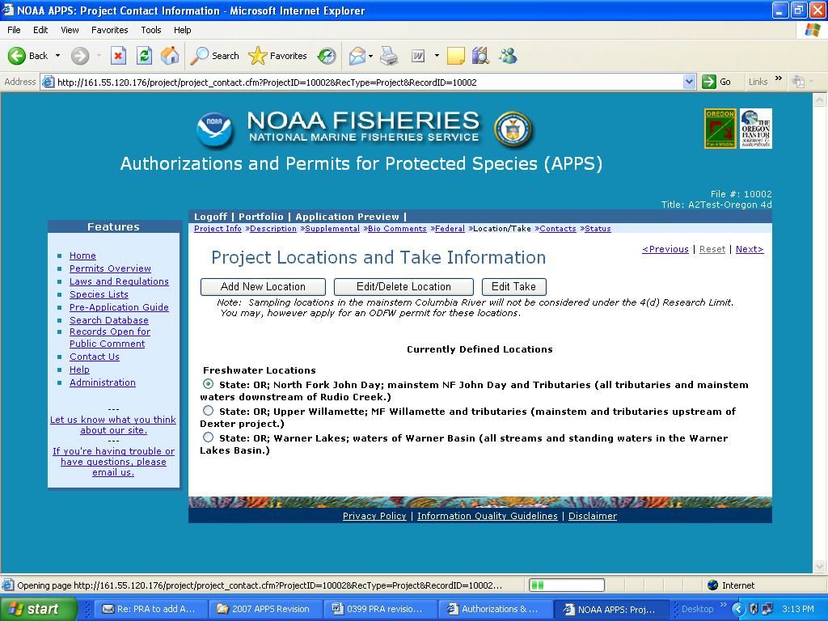Viewport: 828px width, 621px height.
Task: Click the Mail envelope icon
Action: (x=357, y=56)
